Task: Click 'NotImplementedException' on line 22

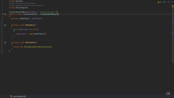Action: coord(37,47)
